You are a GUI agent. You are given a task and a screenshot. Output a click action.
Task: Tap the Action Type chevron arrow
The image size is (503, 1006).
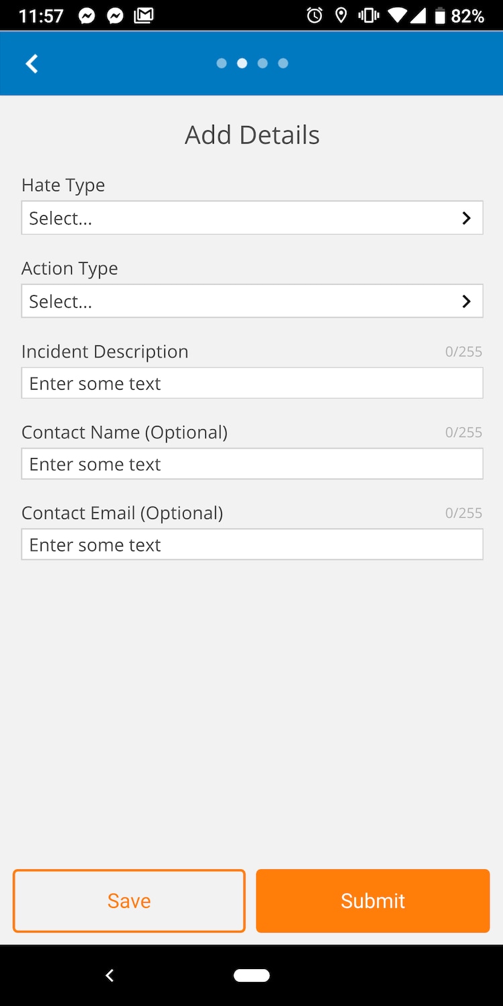466,301
